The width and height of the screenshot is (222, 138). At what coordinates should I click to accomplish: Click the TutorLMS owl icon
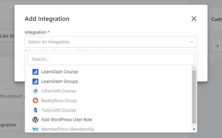coord(35,110)
